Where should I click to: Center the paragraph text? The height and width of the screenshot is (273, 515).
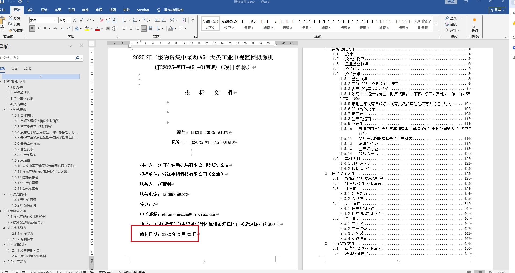click(131, 28)
